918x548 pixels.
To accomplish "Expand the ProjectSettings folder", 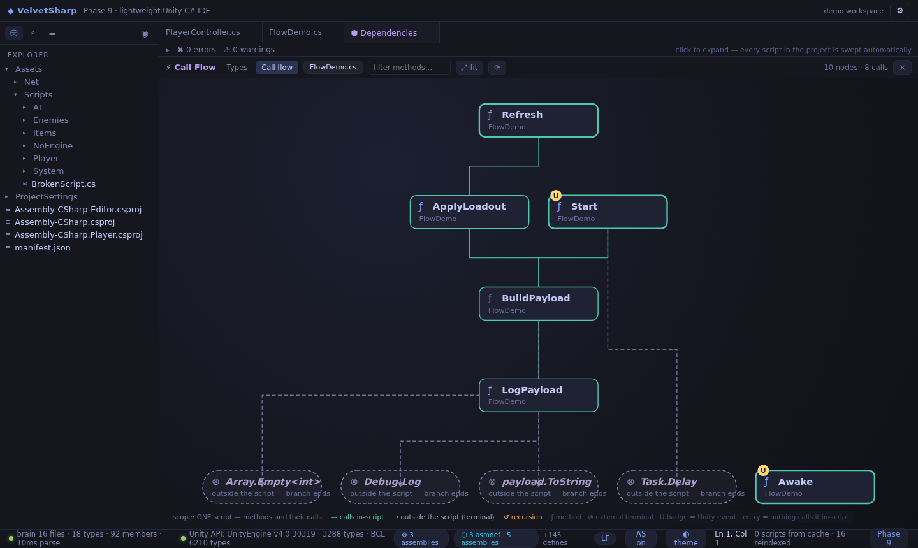I will coord(6,196).
